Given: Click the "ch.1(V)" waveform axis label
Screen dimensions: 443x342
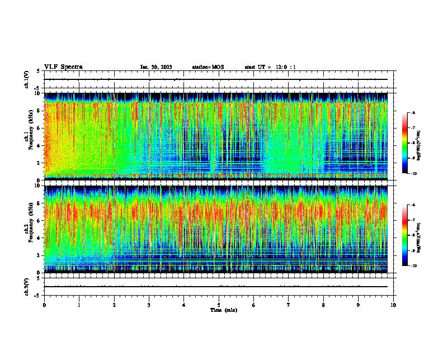Looking at the screenshot, I should pos(27,79).
